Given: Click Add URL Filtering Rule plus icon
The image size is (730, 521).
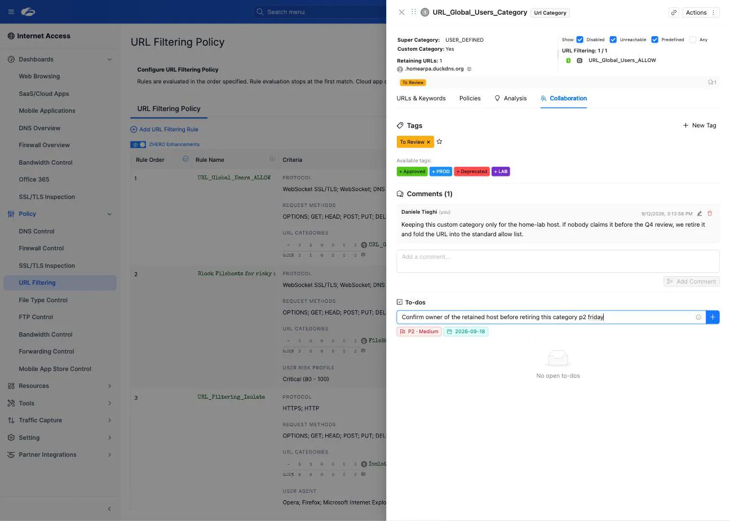Looking at the screenshot, I should [x=134, y=129].
